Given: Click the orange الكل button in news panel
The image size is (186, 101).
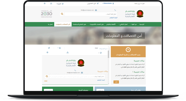Looking at the screenshot, I should click(116, 82).
